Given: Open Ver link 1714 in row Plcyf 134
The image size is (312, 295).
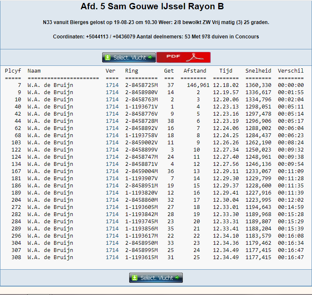Looking at the screenshot, I should click(x=112, y=164).
